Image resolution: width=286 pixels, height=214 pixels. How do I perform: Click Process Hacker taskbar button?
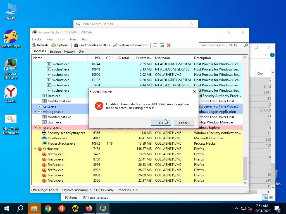[103, 208]
